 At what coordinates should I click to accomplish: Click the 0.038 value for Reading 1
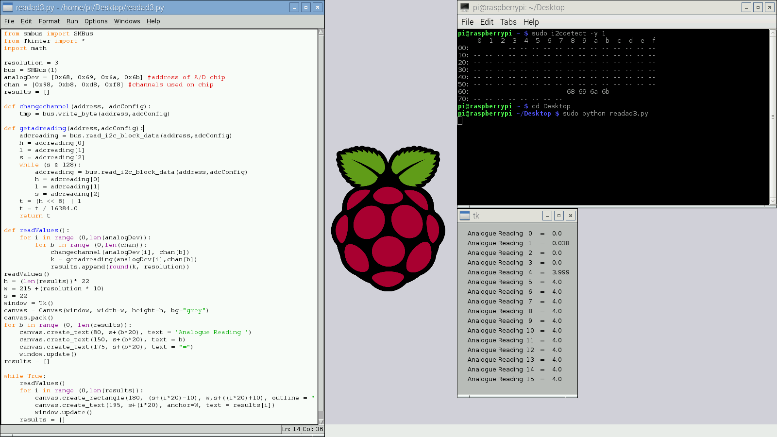point(561,243)
